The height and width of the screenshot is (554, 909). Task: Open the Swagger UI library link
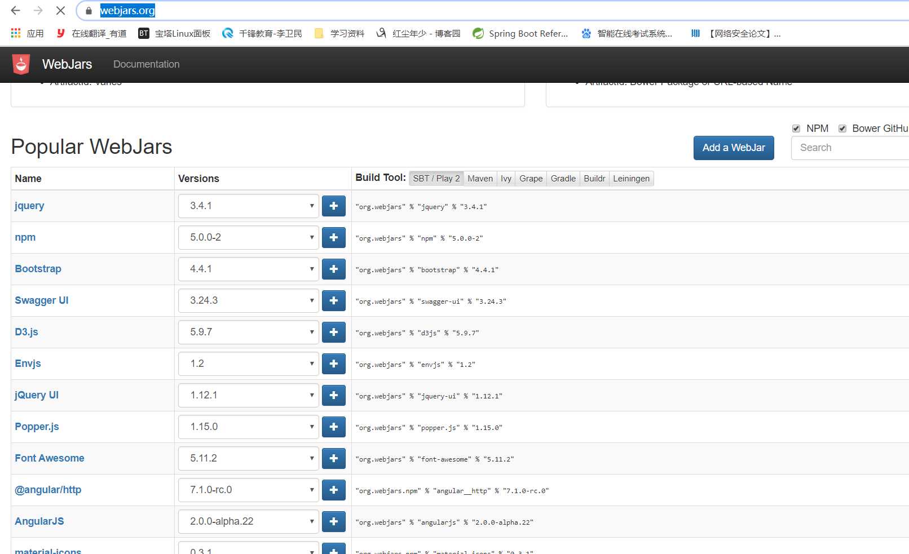[x=42, y=300]
